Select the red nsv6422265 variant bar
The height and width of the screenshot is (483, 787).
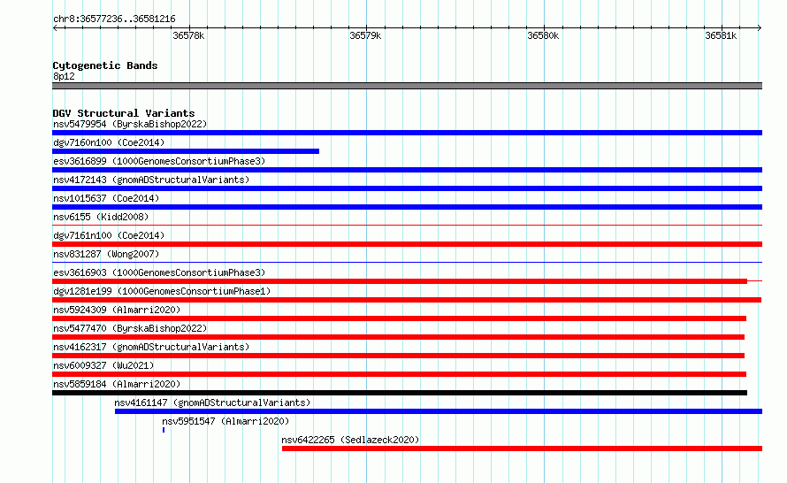[522, 448]
